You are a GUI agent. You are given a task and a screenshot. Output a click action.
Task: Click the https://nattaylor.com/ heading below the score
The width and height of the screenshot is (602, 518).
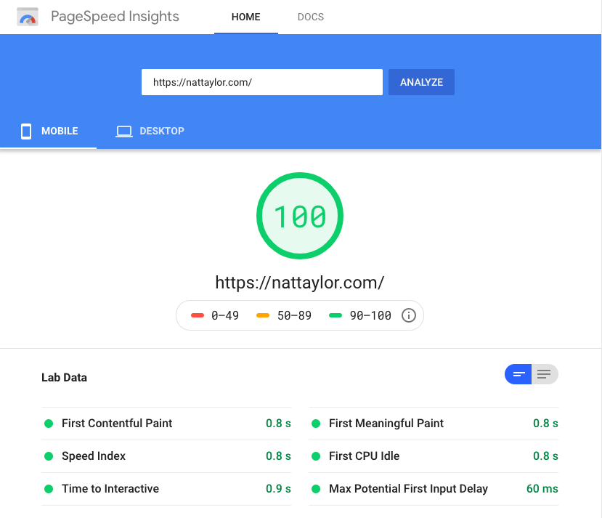click(299, 283)
